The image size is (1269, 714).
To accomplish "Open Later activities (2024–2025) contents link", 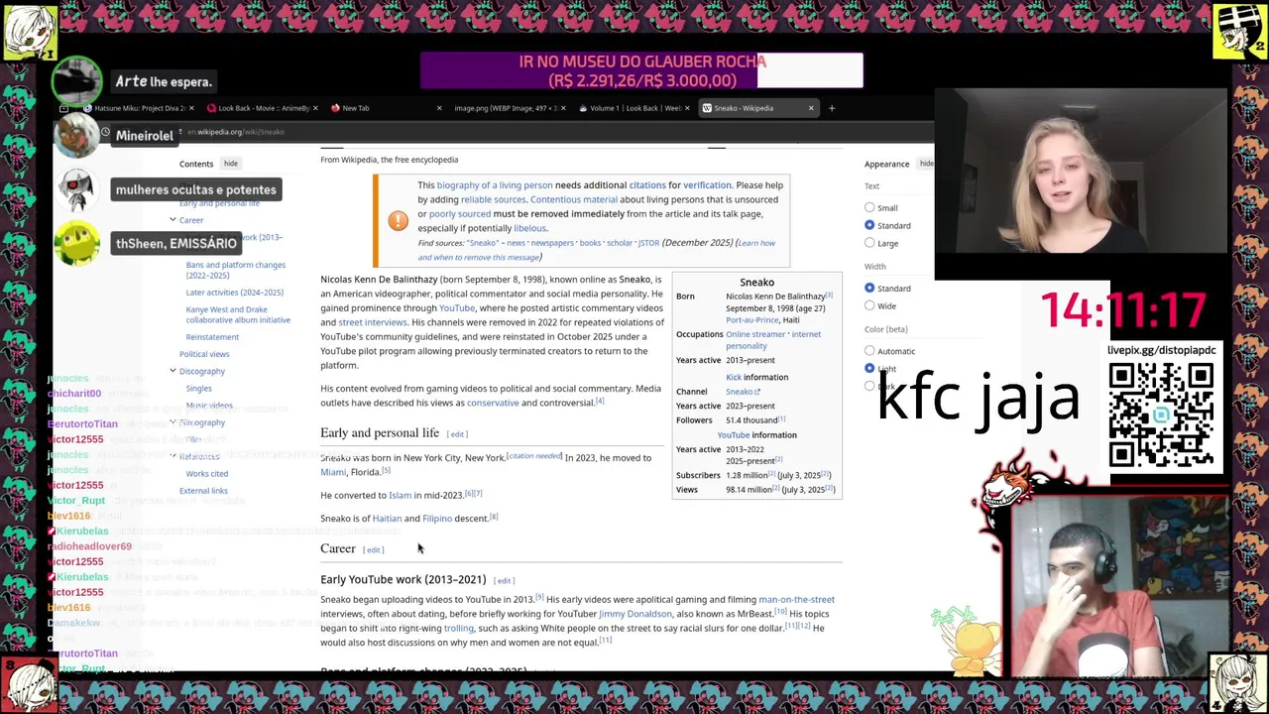I will point(234,293).
